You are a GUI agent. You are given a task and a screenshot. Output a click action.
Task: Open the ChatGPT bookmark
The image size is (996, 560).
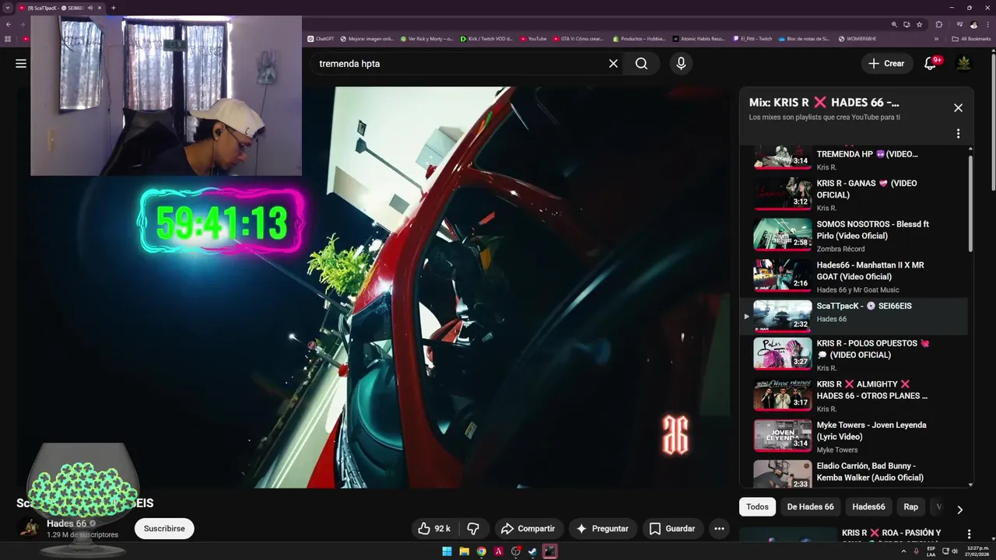pos(321,39)
